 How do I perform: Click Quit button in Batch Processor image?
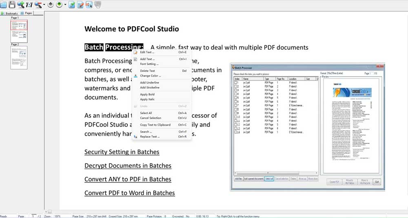click(377, 182)
